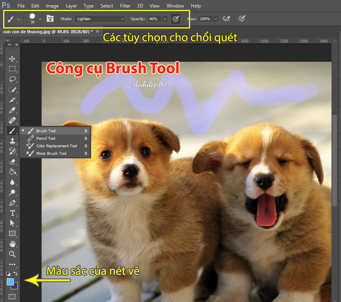Open the Select menu
This screenshot has width=341, height=302.
(107, 6)
